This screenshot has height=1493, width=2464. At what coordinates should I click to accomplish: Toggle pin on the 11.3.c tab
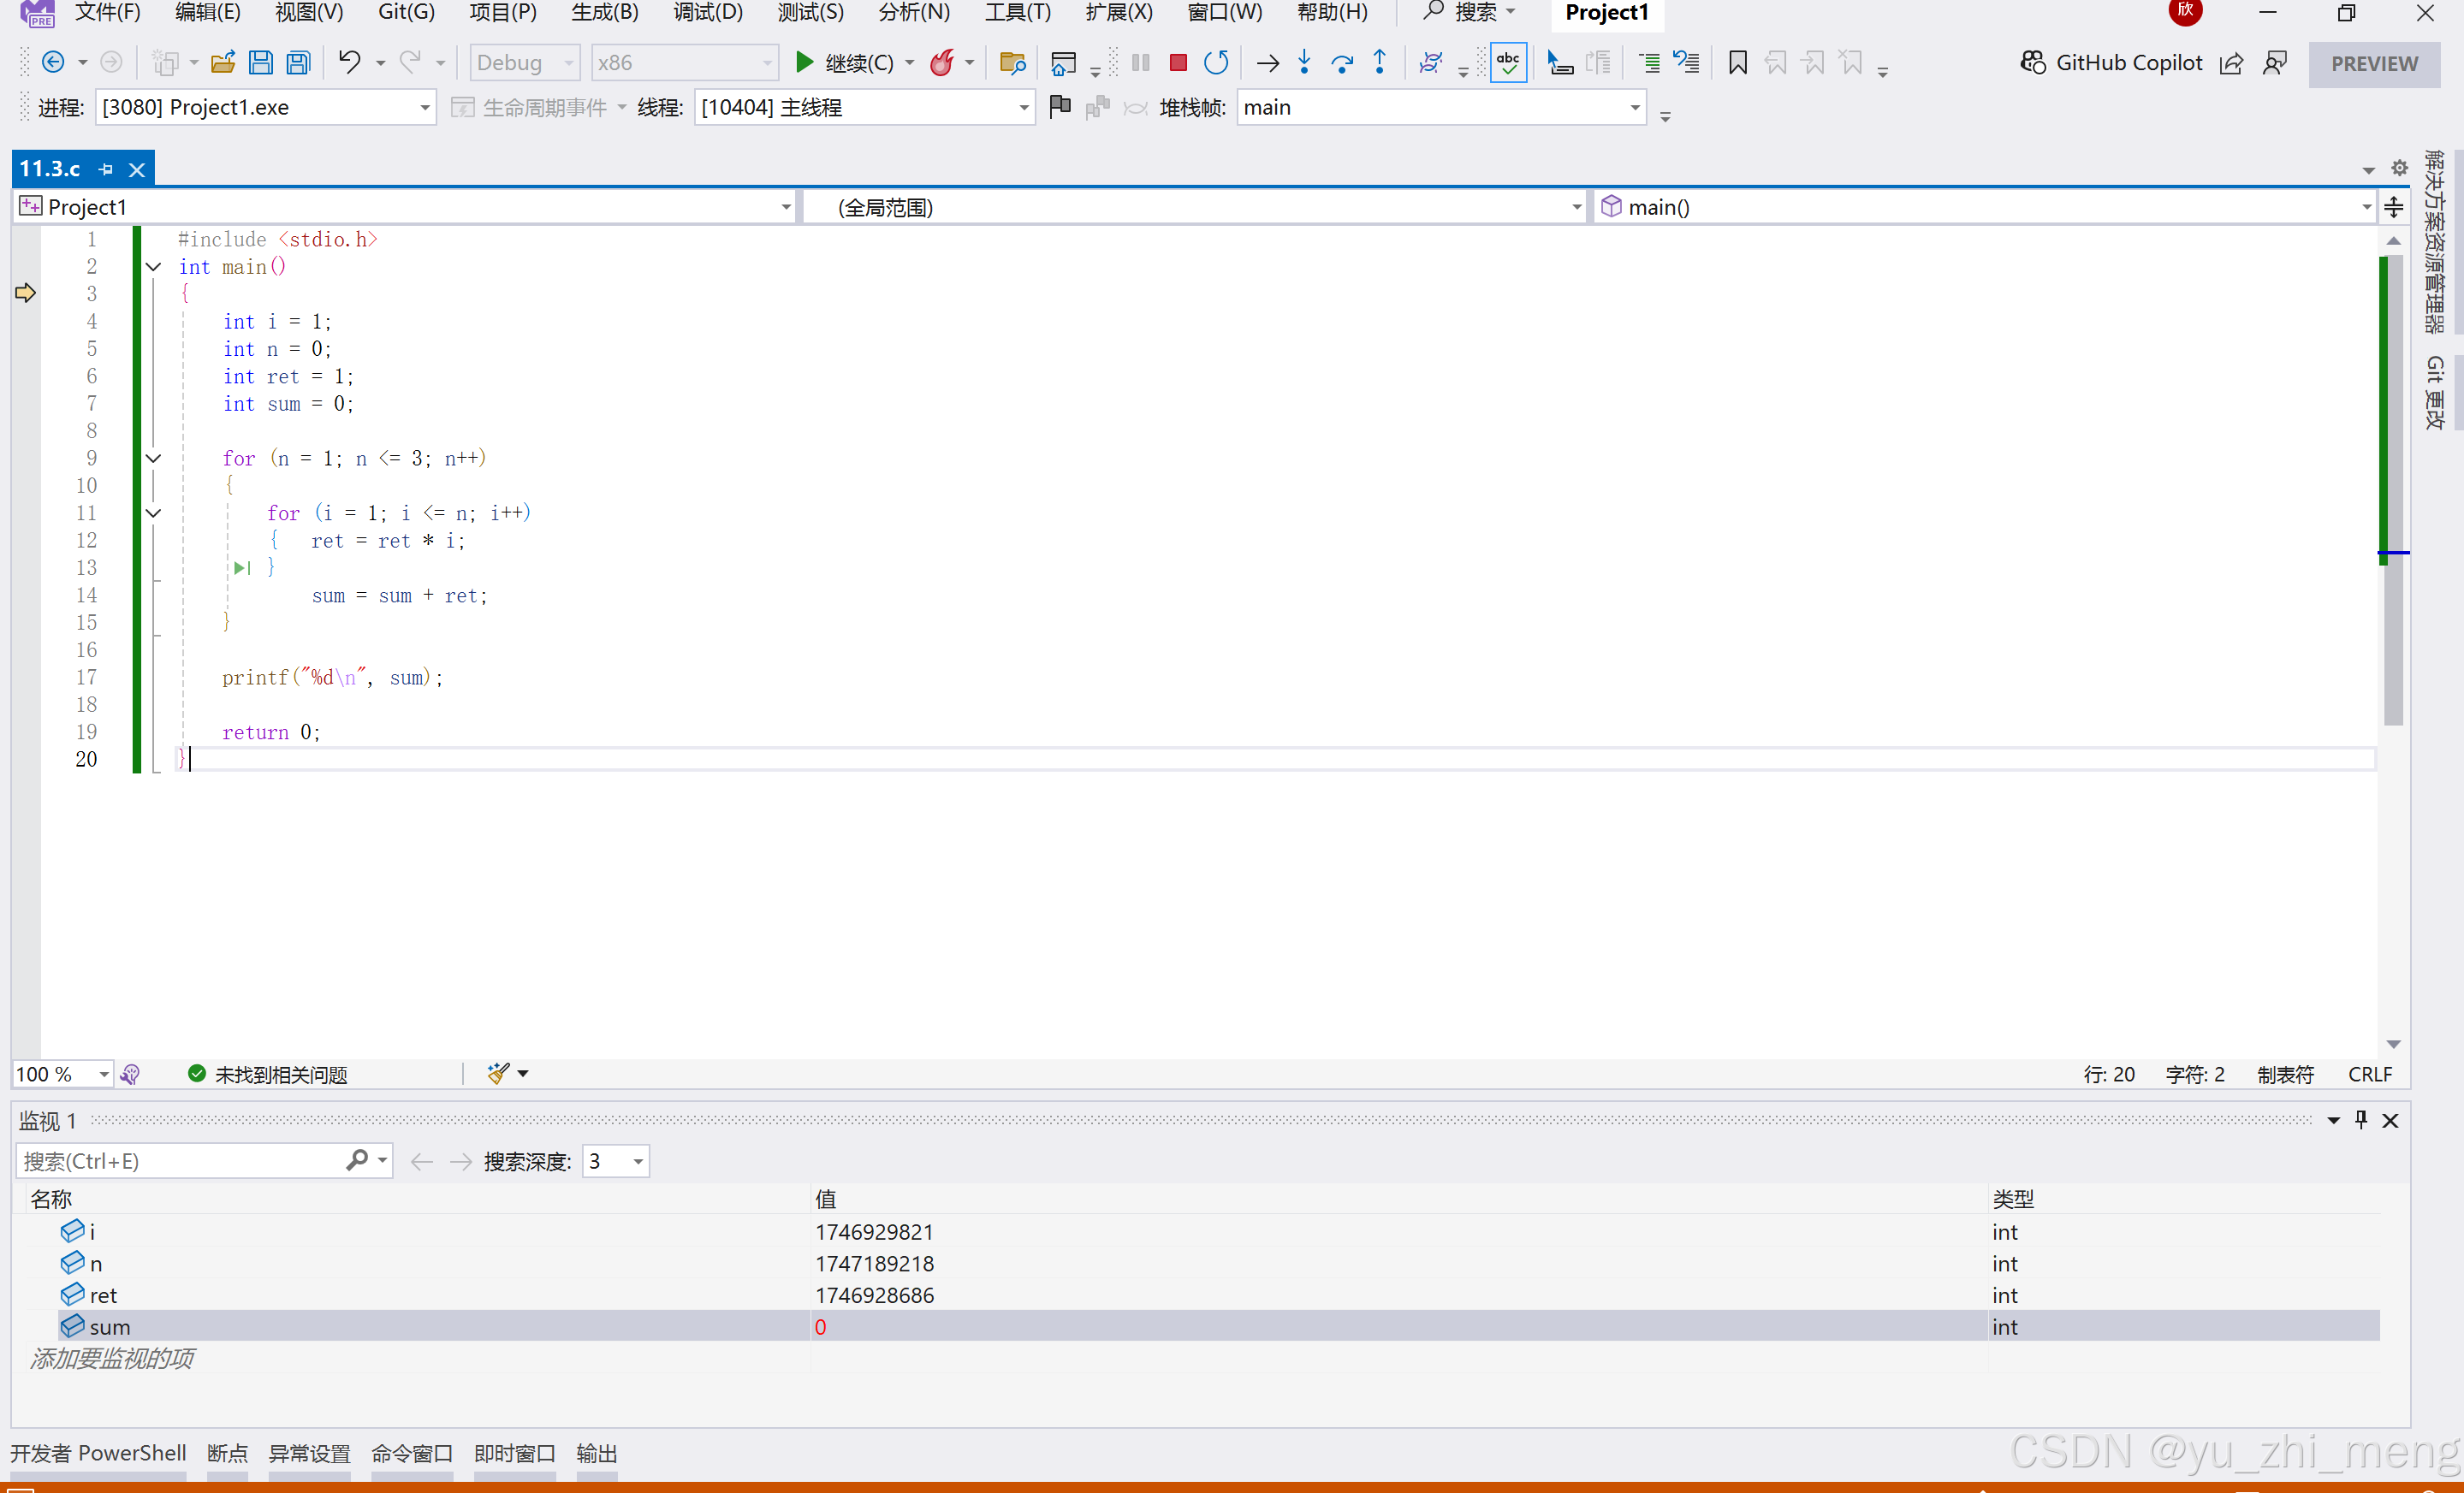click(x=106, y=169)
